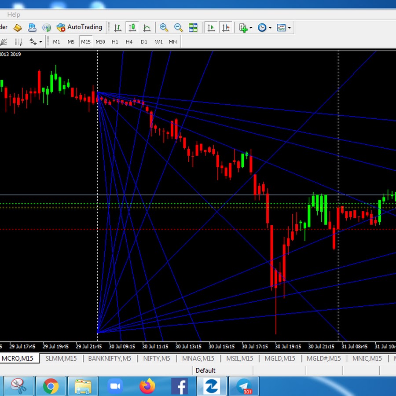Open the Signals broadcast icon
This screenshot has height=396, width=396.
pyautogui.click(x=47, y=27)
